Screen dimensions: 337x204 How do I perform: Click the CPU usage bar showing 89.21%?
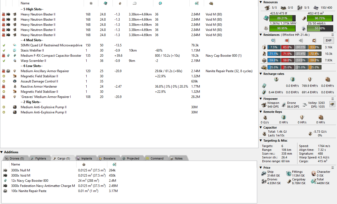click(x=282, y=18)
